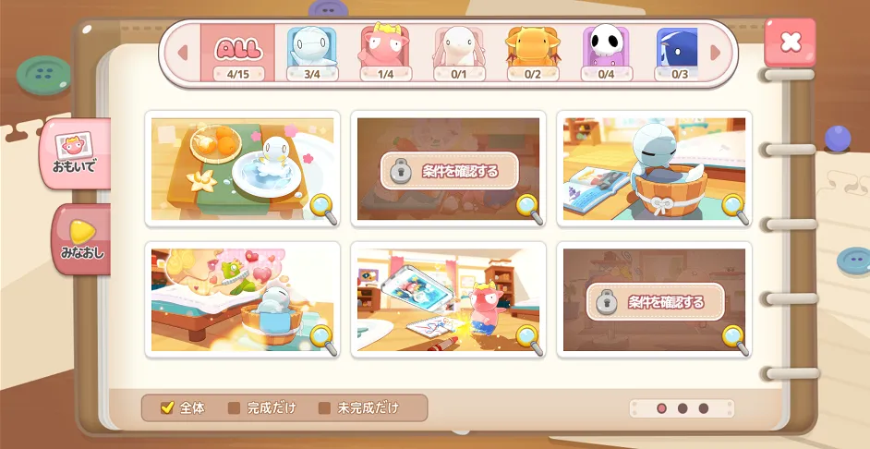Click magnifier on orange basket memory

coord(323,209)
